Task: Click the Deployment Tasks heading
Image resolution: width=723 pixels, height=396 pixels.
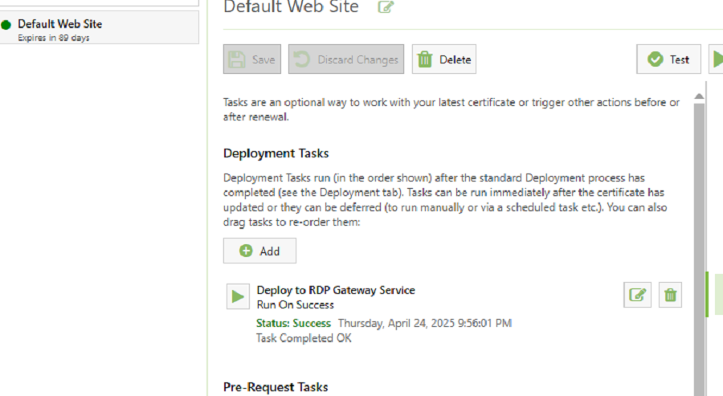Action: point(276,153)
